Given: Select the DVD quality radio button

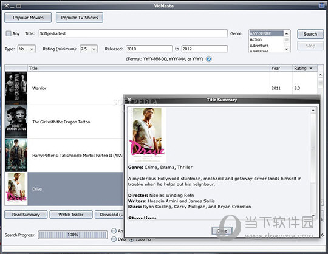Looking at the screenshot, I should click(x=114, y=239).
